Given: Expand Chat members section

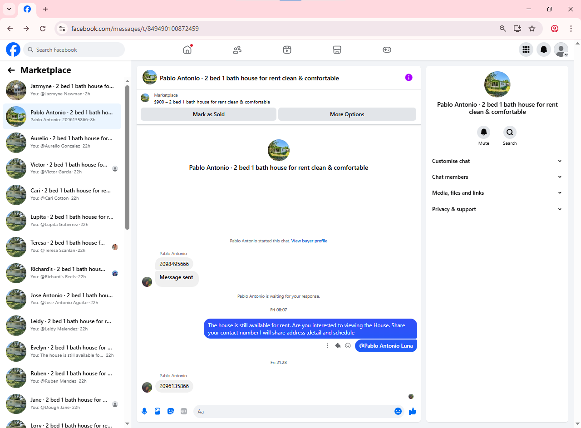Looking at the screenshot, I should point(497,177).
